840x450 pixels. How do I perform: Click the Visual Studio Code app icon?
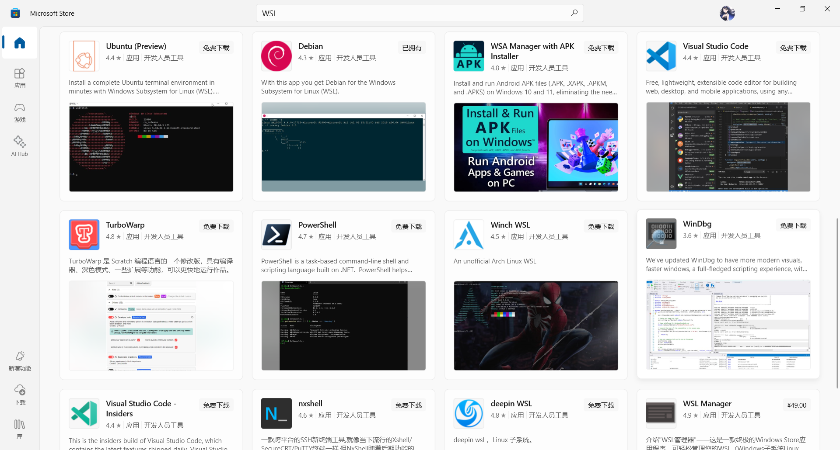point(661,56)
